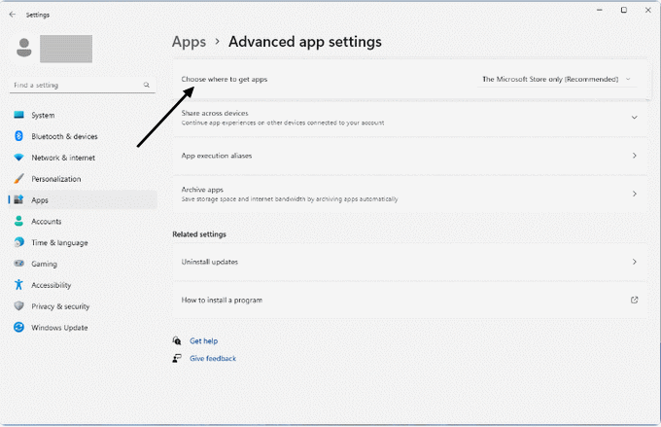Select the Gaming controller icon
This screenshot has height=427, width=661.
pos(18,264)
